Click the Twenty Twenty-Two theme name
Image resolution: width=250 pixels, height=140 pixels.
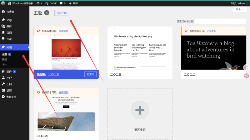point(190,75)
